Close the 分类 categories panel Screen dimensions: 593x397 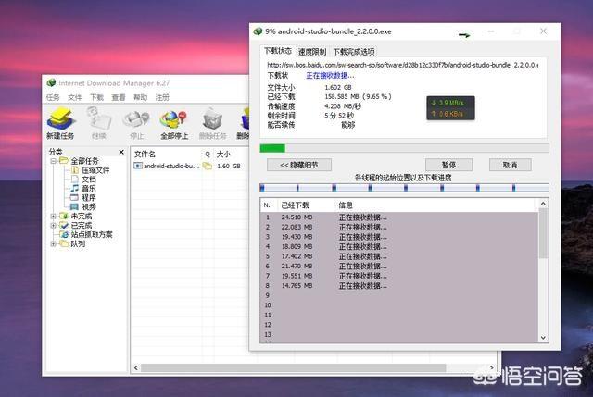(x=120, y=152)
